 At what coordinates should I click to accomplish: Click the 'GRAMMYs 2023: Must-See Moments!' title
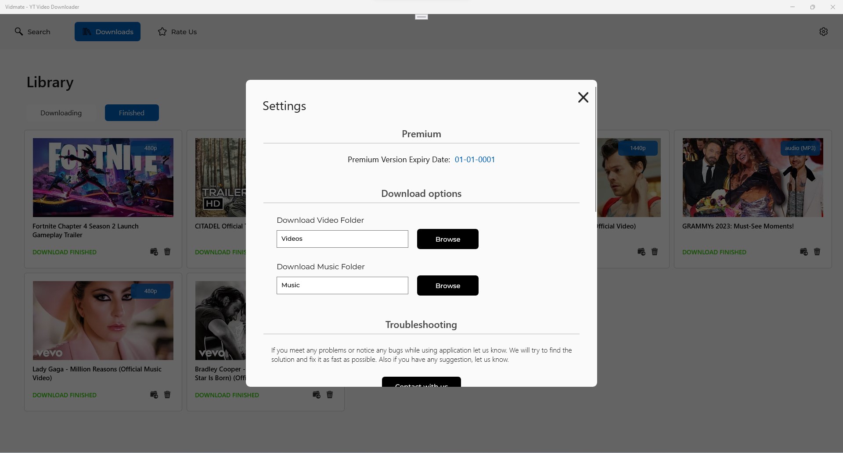click(738, 226)
